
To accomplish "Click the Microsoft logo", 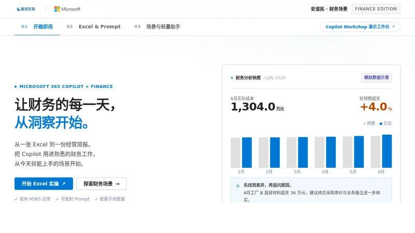I will point(67,9).
